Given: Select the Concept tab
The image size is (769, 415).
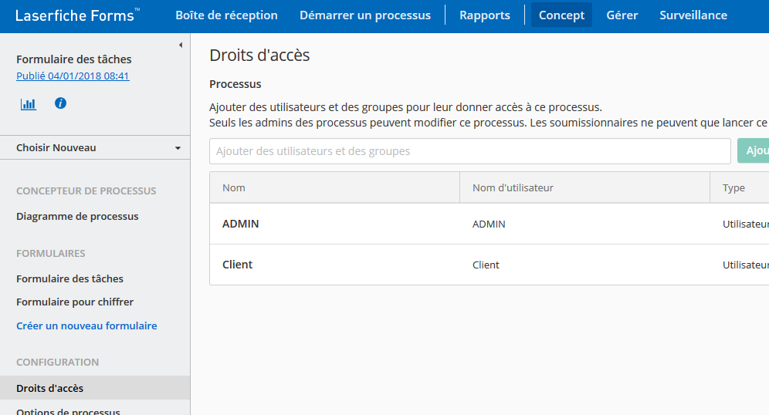Looking at the screenshot, I should coord(561,15).
